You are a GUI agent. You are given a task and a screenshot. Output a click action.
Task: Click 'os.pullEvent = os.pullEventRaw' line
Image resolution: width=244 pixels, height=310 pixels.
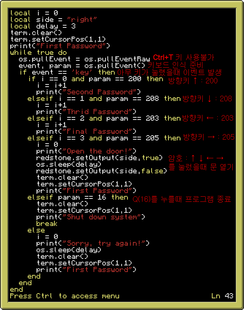pos(84,59)
